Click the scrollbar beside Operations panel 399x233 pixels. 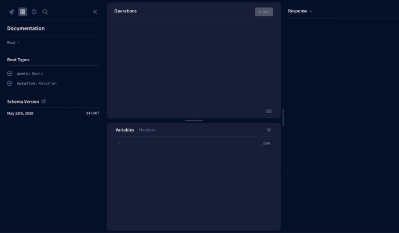click(283, 117)
